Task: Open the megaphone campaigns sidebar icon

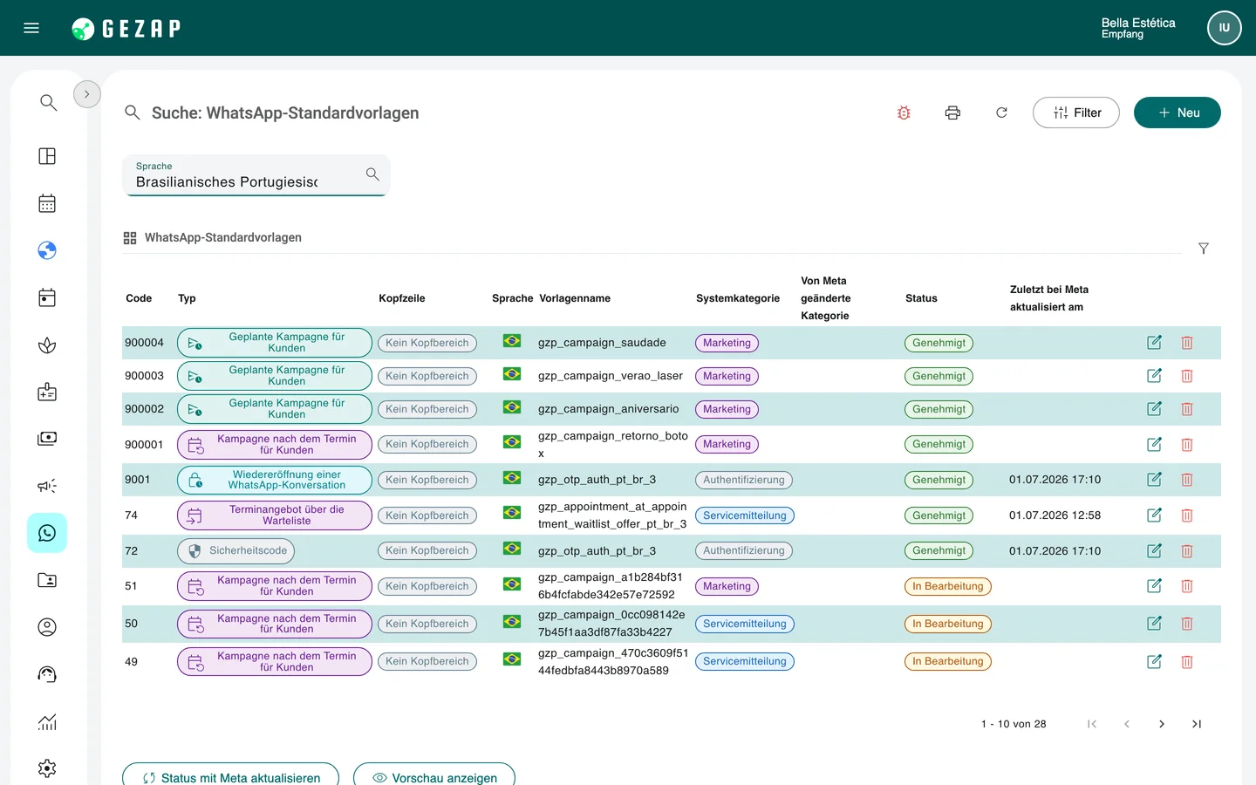Action: (x=47, y=486)
